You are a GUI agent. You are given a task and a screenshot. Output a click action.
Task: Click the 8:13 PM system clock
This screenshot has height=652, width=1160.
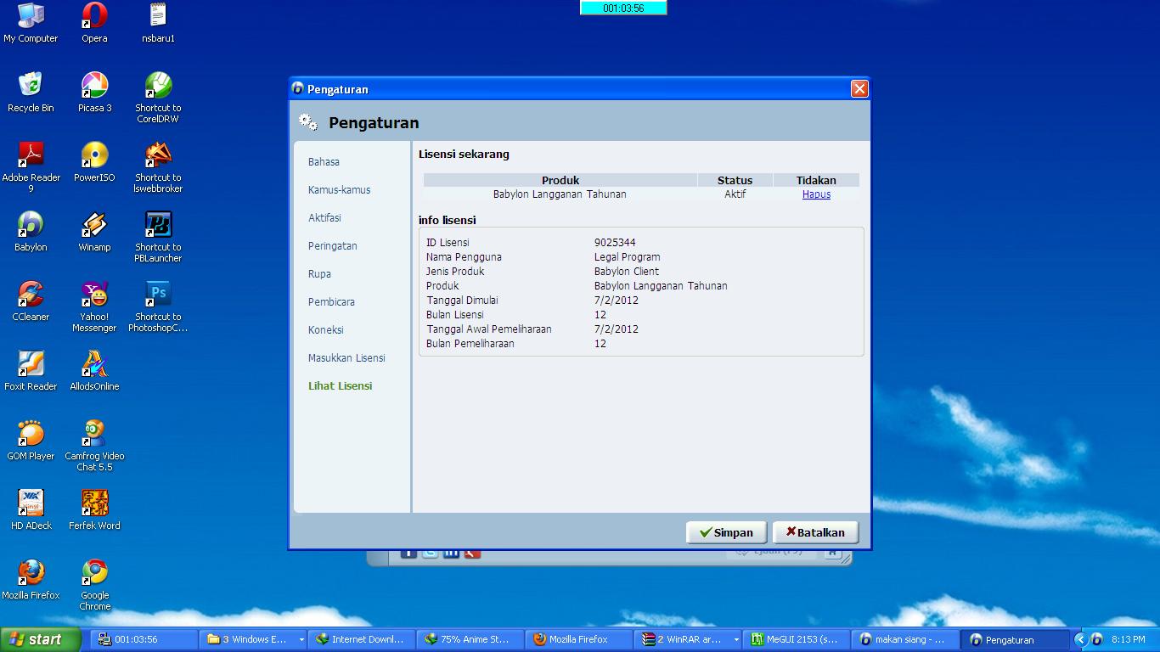click(x=1128, y=639)
